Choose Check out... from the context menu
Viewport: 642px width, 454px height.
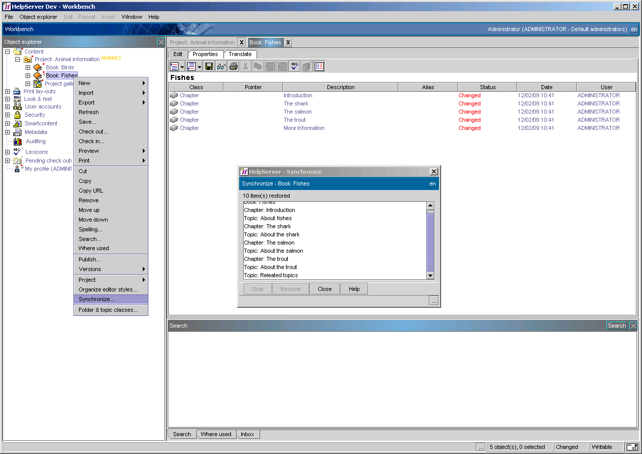(x=111, y=131)
